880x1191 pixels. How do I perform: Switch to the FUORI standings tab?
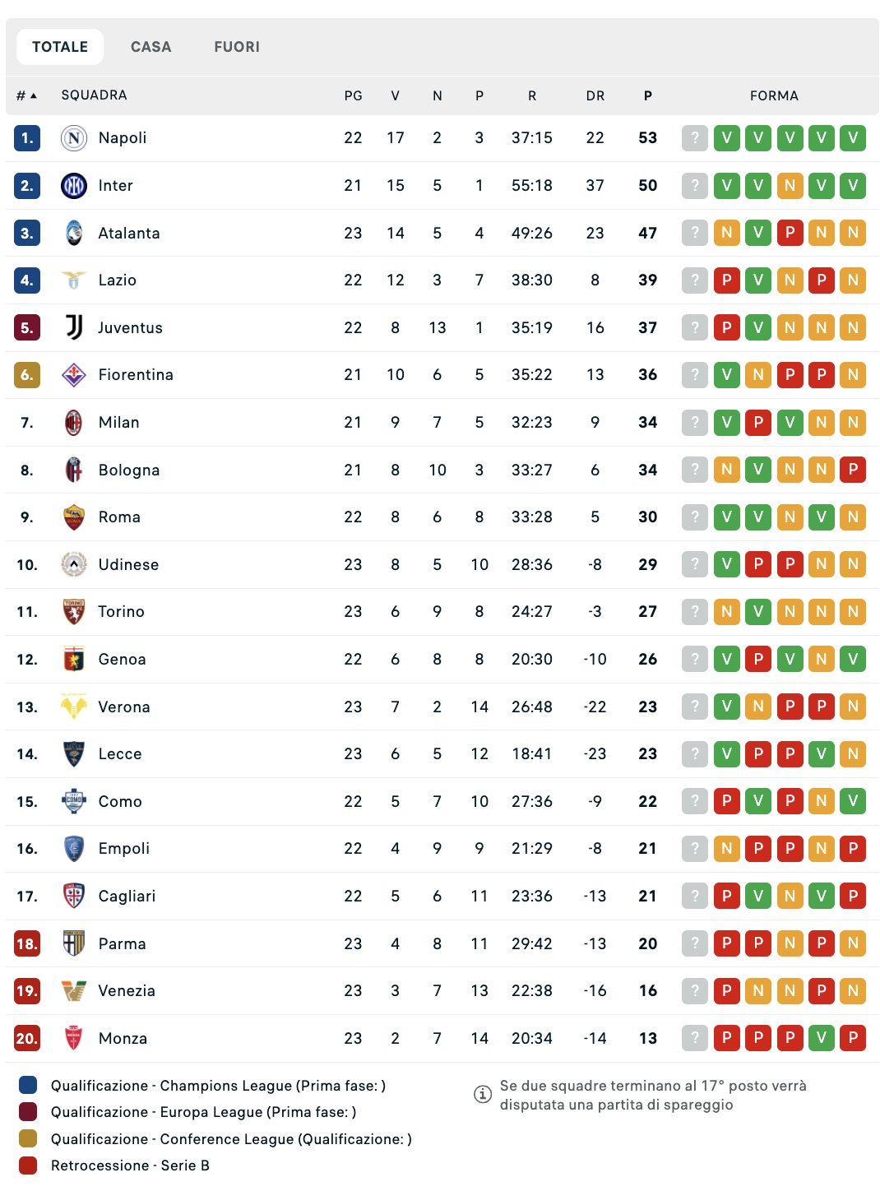(237, 47)
